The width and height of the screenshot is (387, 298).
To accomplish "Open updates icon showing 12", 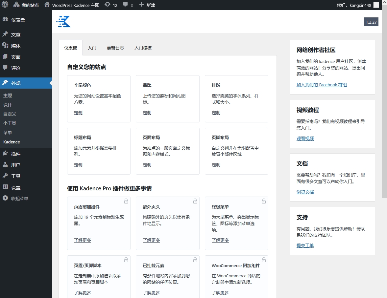I will point(108,5).
